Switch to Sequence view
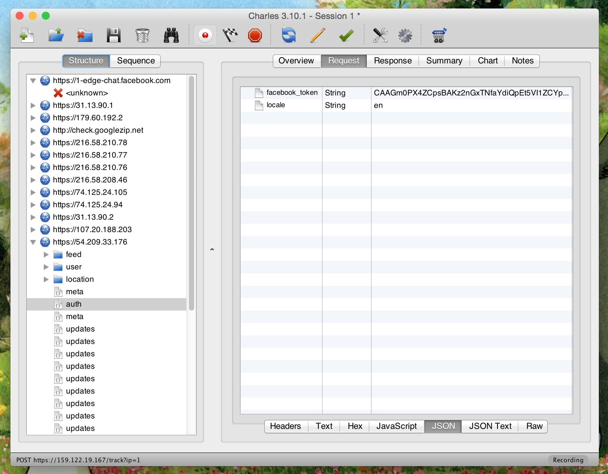 pyautogui.click(x=136, y=61)
